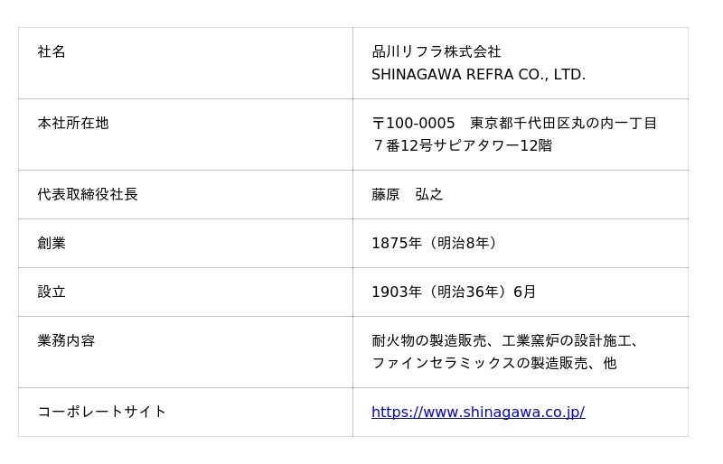Click the 設立 row label

pyautogui.click(x=52, y=292)
